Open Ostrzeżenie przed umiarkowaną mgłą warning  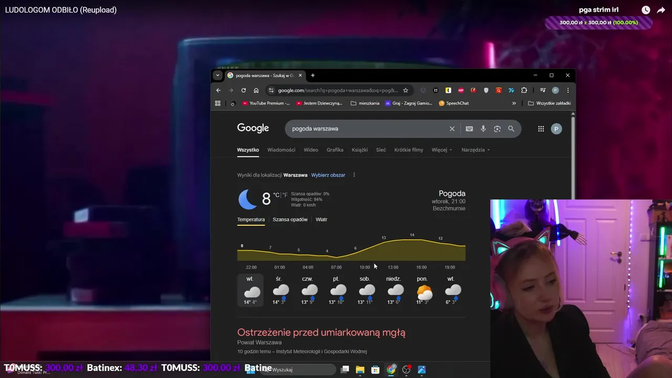tap(321, 332)
